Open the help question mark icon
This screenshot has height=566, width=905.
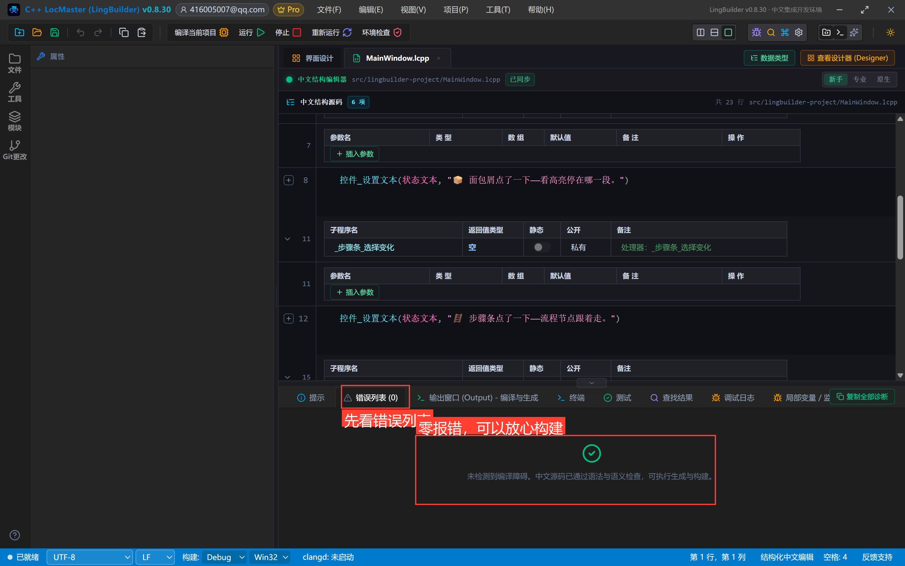point(14,535)
